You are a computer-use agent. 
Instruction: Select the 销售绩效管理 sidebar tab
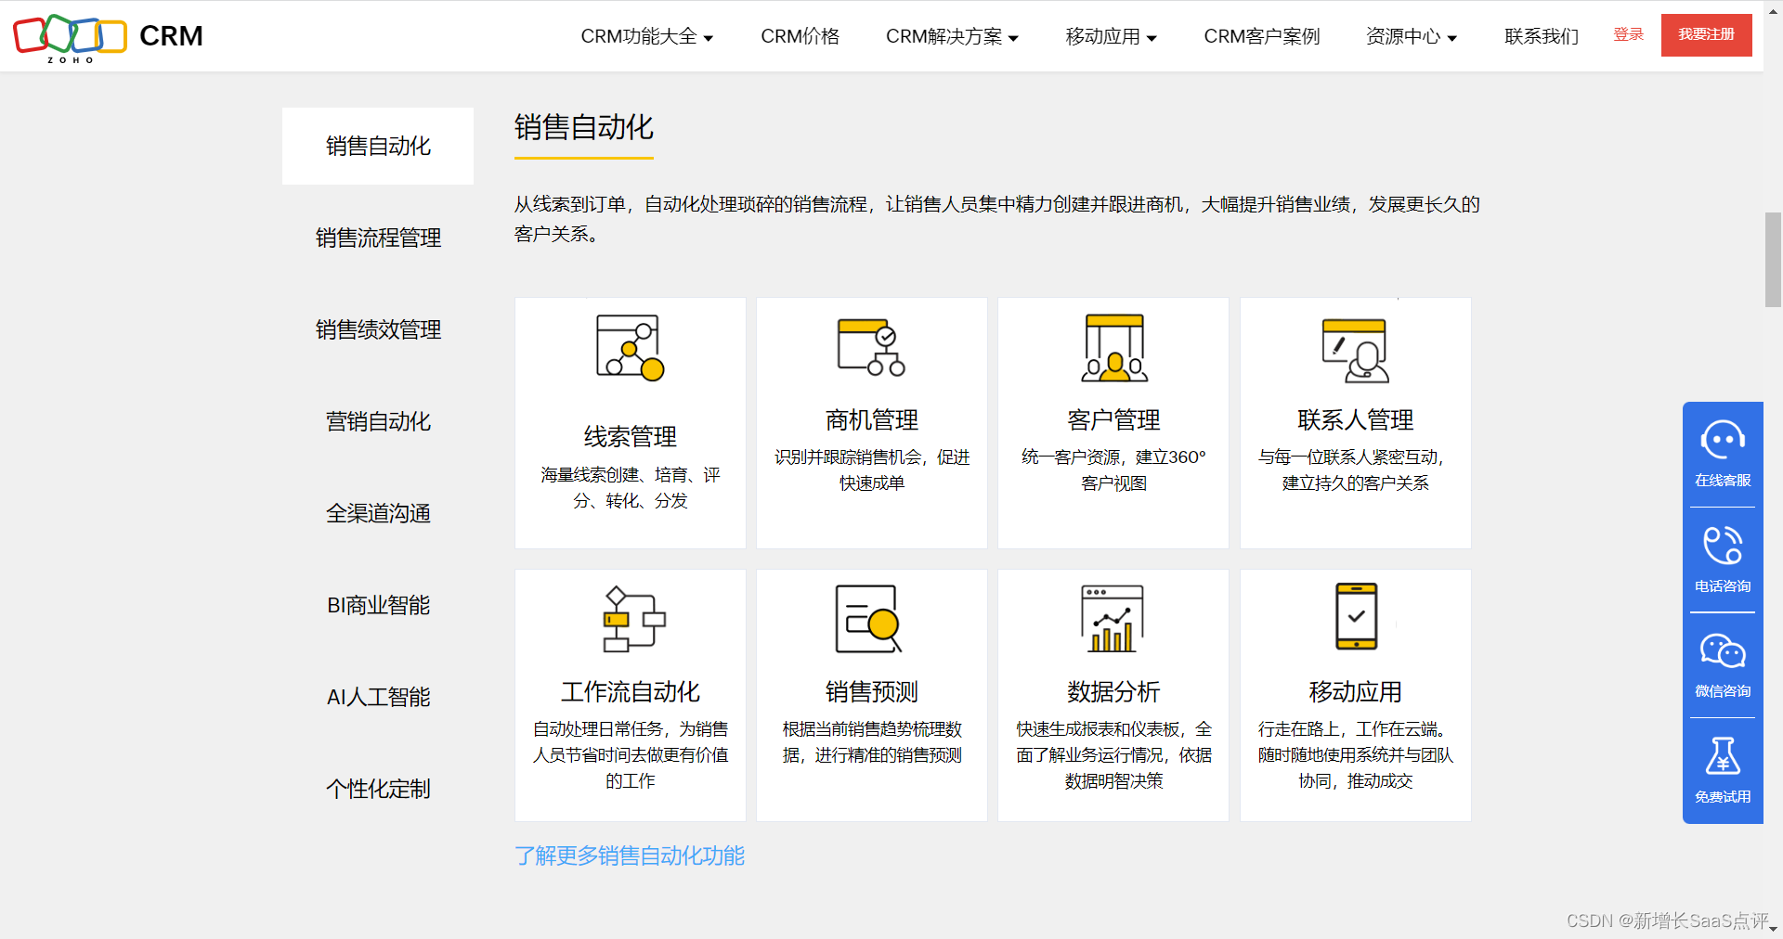378,329
